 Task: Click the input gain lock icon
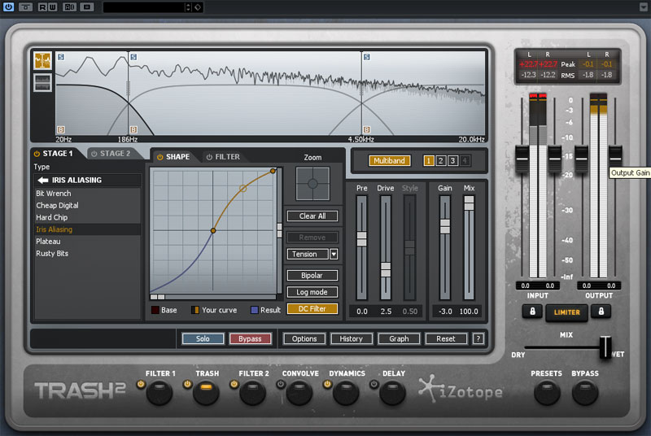coord(532,311)
